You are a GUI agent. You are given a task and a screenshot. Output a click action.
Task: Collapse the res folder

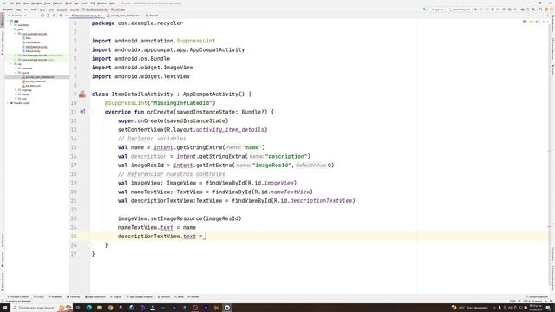point(11,64)
